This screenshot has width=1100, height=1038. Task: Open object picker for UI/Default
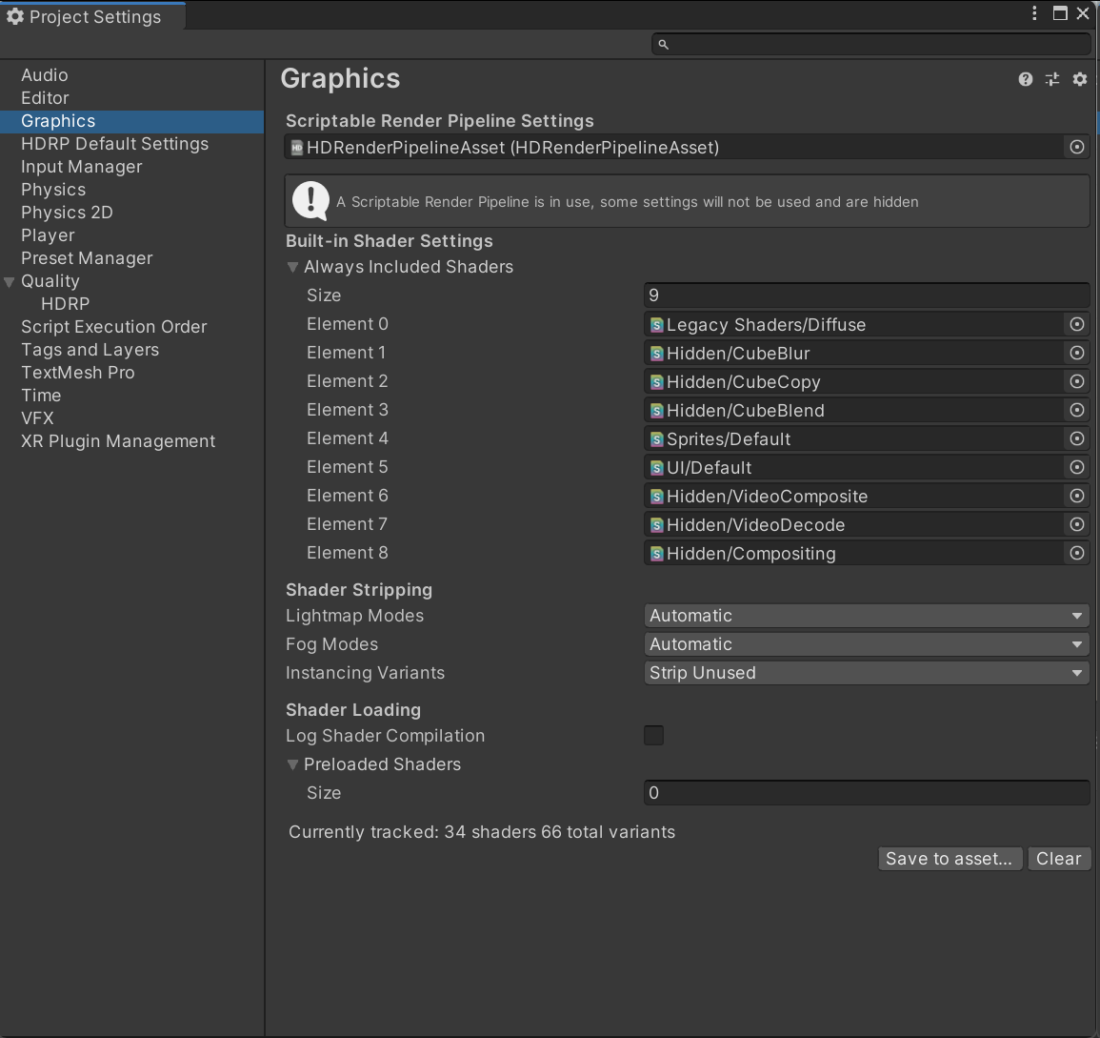(1077, 467)
